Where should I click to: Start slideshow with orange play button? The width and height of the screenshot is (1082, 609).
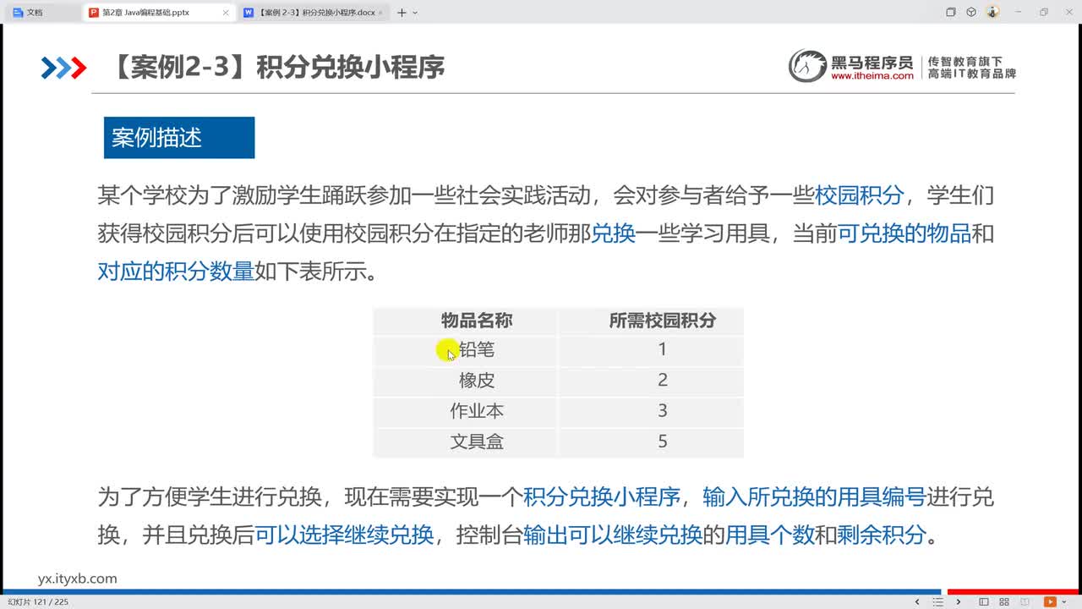[1051, 602]
